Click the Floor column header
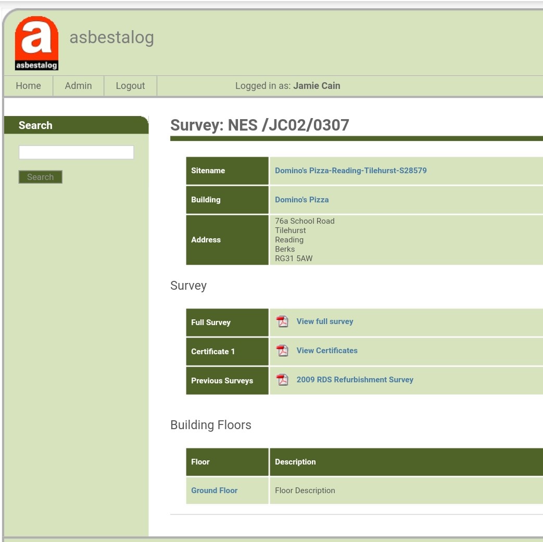The width and height of the screenshot is (543, 542). pyautogui.click(x=200, y=462)
